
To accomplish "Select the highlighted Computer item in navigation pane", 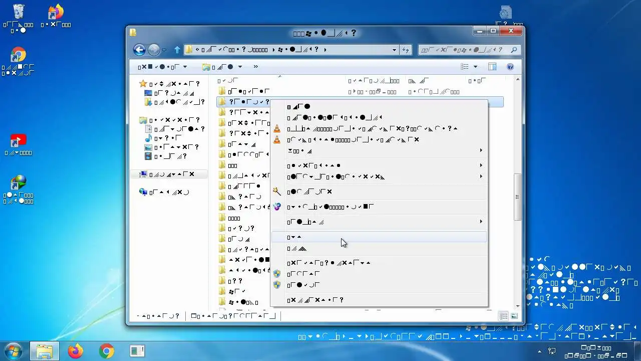I will tap(169, 174).
